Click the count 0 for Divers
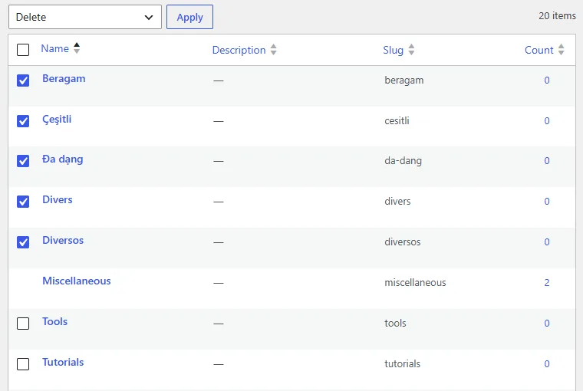Image resolution: width=583 pixels, height=391 pixels. click(x=546, y=201)
